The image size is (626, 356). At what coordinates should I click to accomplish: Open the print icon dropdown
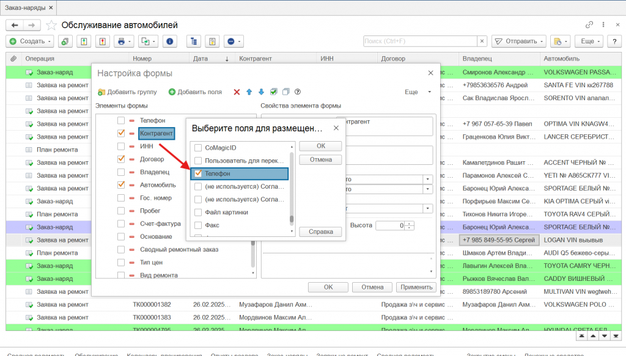click(124, 42)
